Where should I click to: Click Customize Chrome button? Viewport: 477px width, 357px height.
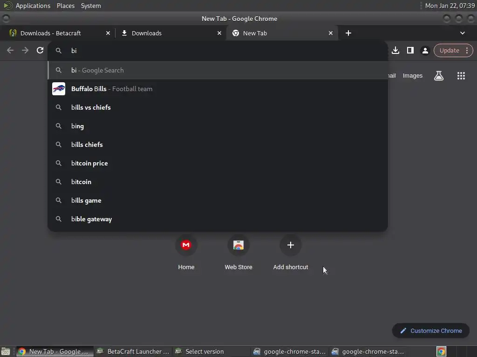[x=431, y=331]
